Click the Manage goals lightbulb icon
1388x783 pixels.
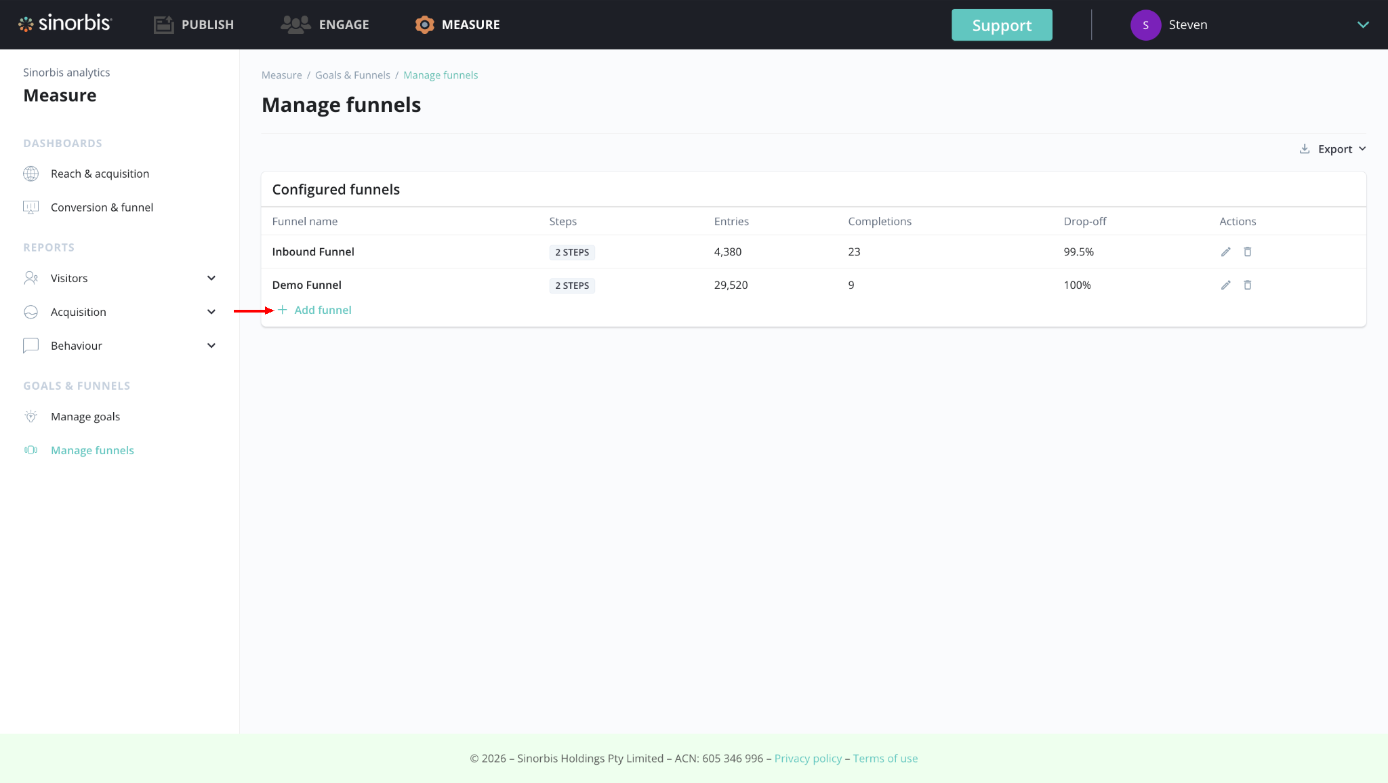31,416
